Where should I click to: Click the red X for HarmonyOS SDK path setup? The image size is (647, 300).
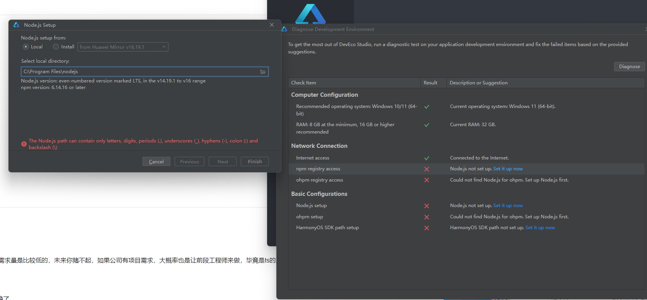pos(426,228)
